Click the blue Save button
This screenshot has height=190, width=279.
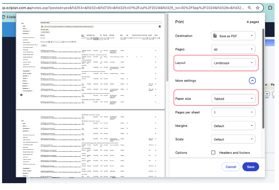251,167
